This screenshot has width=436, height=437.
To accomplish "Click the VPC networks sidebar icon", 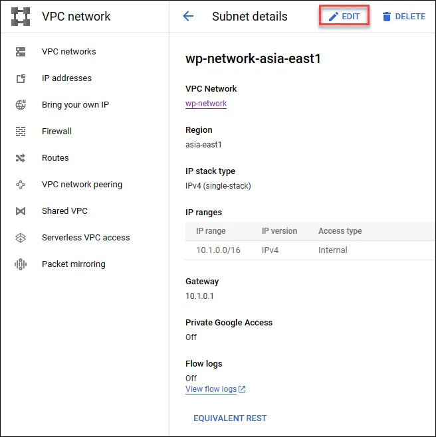I will [x=21, y=52].
